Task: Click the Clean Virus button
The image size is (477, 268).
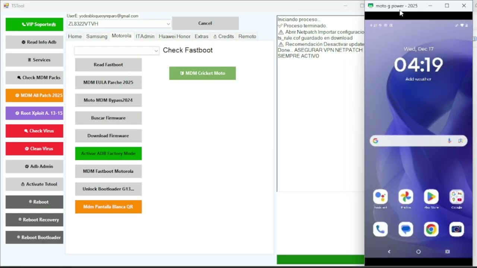Action: [x=34, y=149]
